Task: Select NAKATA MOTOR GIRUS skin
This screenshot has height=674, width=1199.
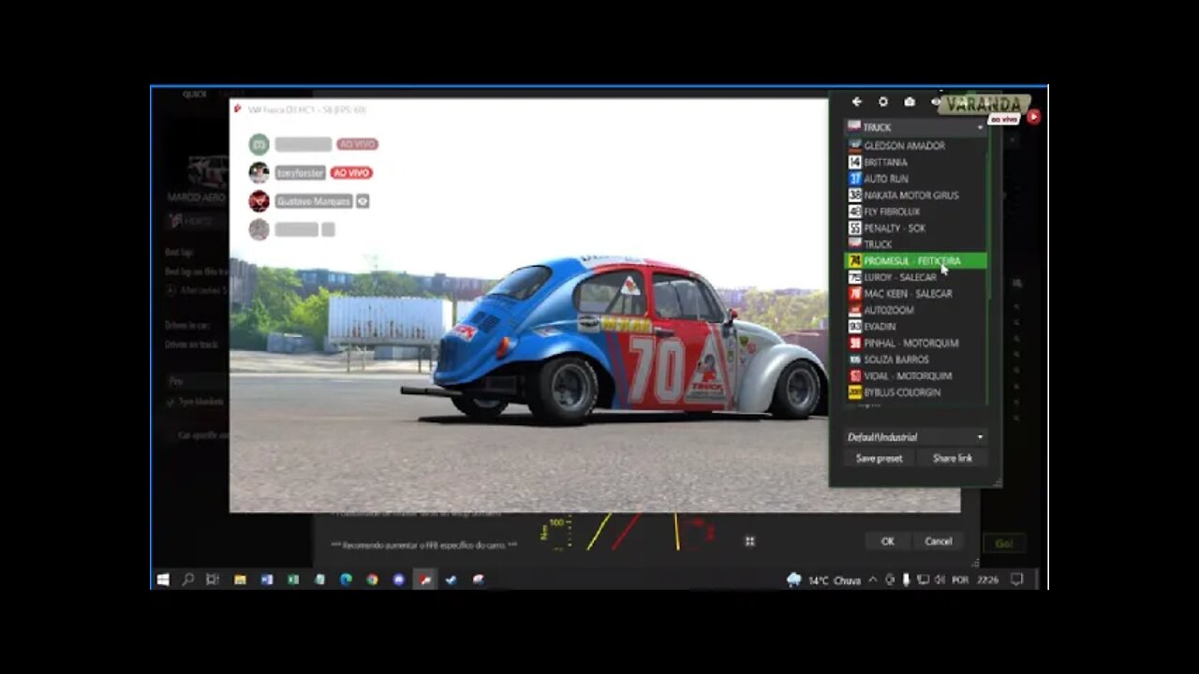Action: (916, 195)
